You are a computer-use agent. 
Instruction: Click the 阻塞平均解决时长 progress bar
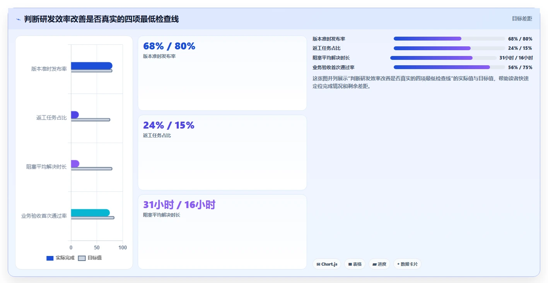[x=442, y=58]
